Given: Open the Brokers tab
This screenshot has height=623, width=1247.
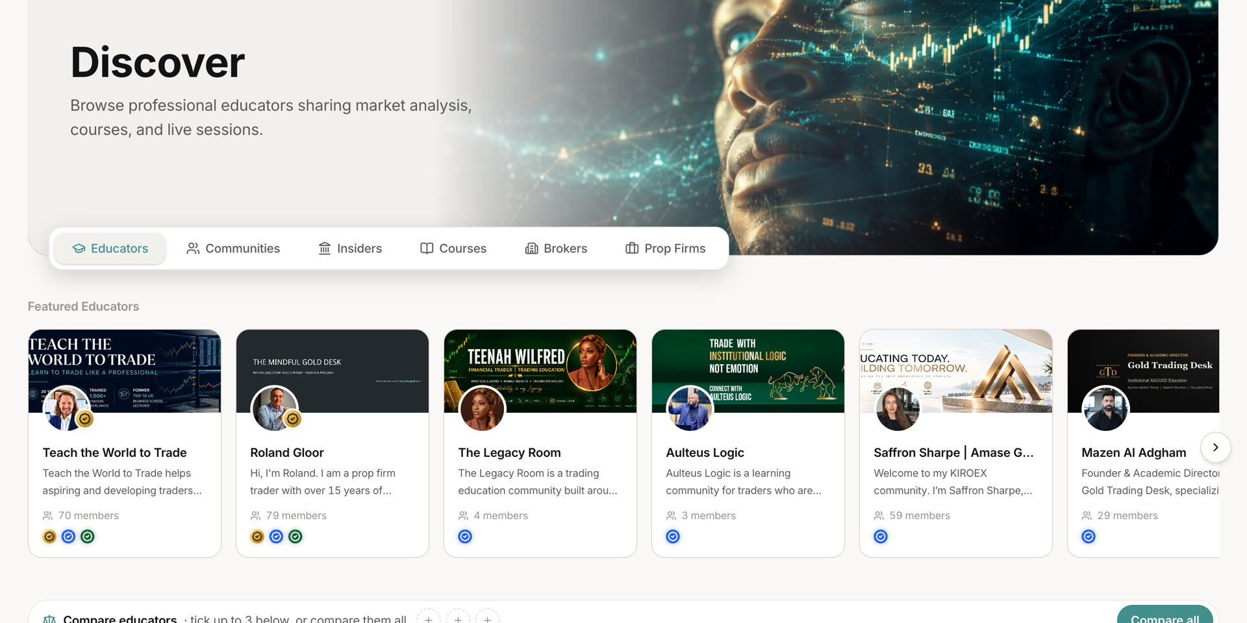Looking at the screenshot, I should click(556, 249).
